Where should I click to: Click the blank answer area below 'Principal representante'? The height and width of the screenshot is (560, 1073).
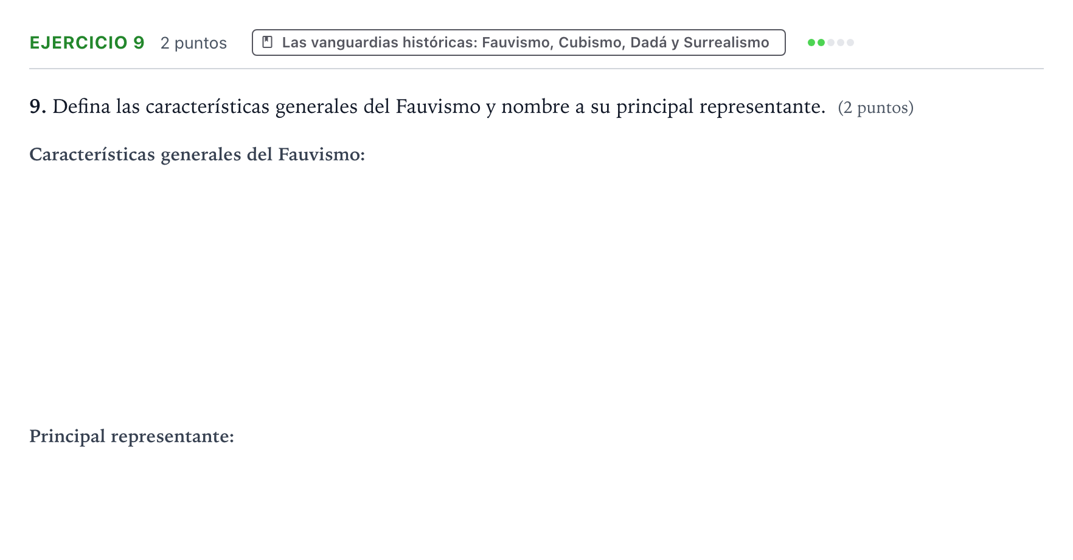[536, 498]
